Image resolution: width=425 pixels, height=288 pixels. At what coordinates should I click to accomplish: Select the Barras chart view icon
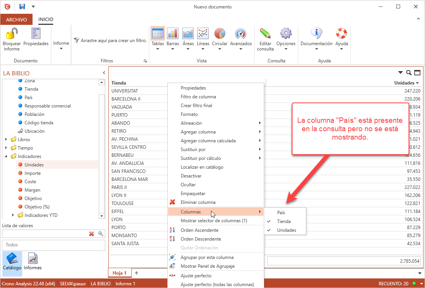click(173, 34)
